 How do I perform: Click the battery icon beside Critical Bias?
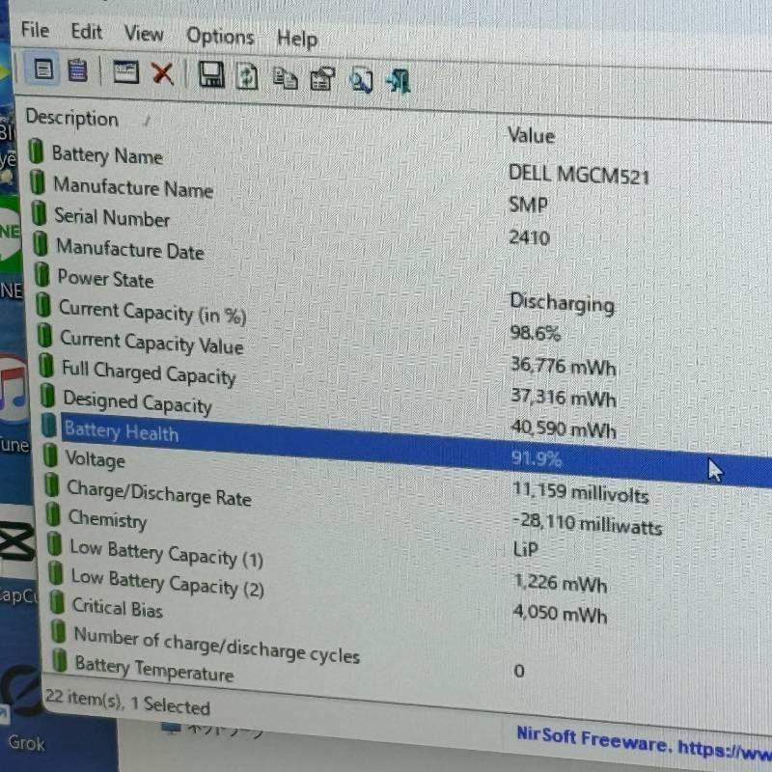(x=58, y=602)
